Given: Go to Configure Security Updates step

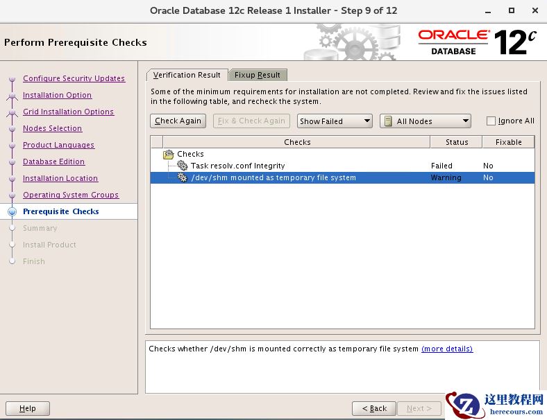Looking at the screenshot, I should pyautogui.click(x=74, y=78).
